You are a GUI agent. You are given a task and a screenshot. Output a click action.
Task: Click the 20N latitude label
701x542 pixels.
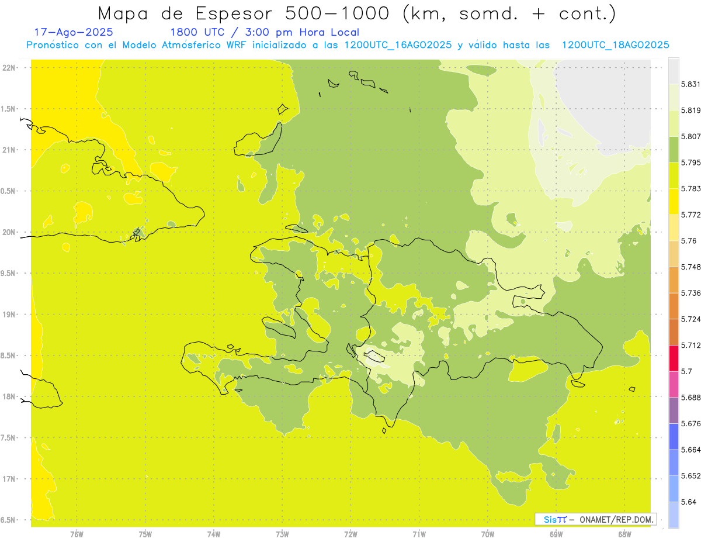pos(8,232)
